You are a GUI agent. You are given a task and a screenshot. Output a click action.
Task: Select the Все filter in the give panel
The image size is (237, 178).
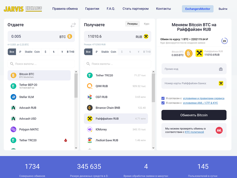point(12,52)
